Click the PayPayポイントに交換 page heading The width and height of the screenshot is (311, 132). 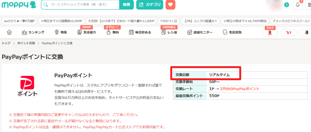[32, 57]
